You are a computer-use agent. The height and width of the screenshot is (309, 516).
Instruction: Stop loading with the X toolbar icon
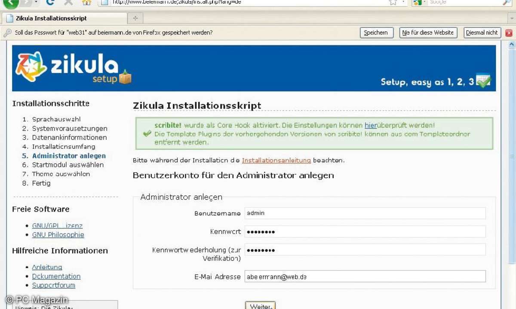(68, 2)
